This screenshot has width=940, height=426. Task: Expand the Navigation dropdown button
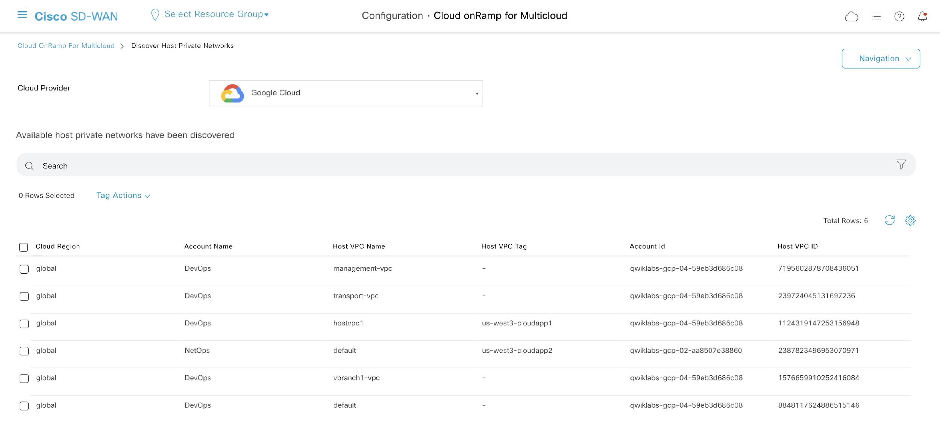click(x=881, y=59)
